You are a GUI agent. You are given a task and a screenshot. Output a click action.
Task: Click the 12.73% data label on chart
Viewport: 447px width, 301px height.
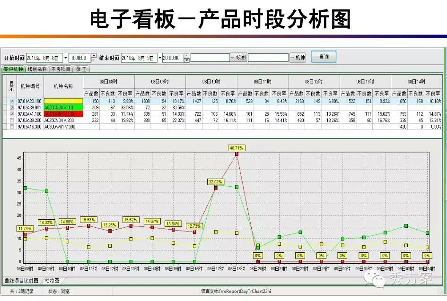click(x=194, y=226)
